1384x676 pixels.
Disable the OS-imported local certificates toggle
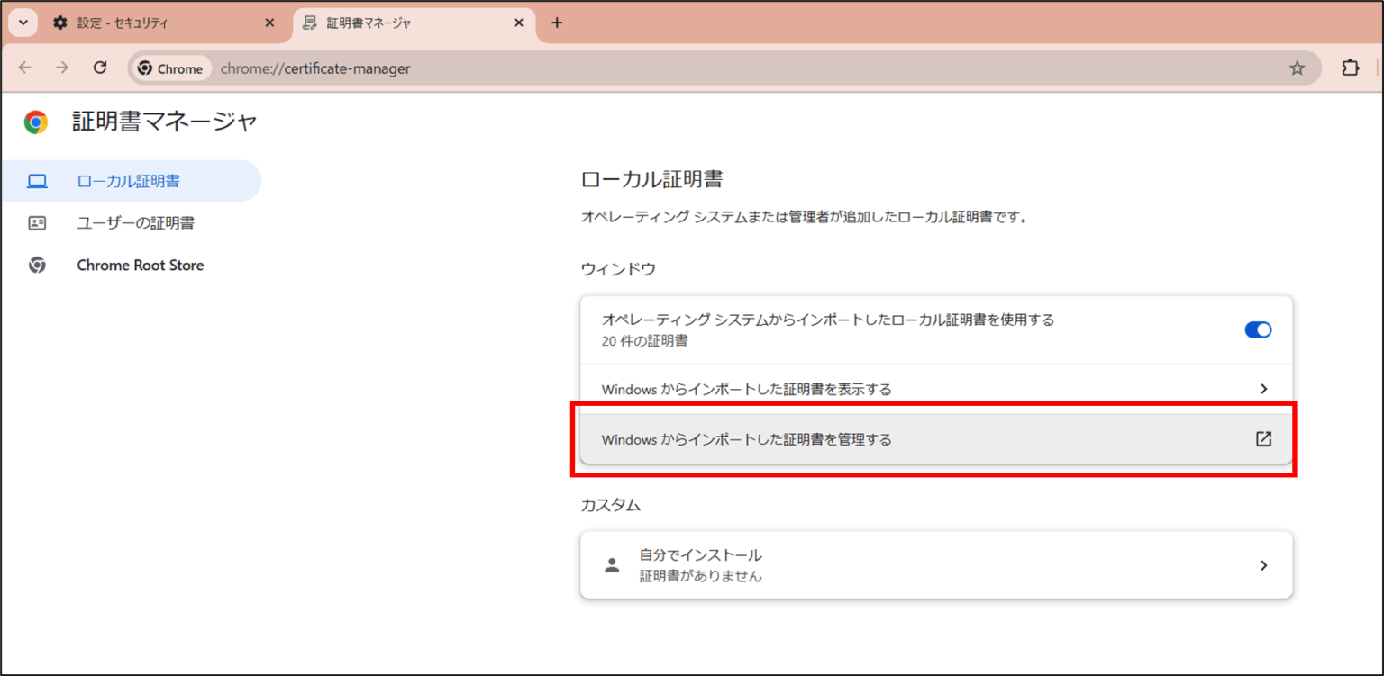pyautogui.click(x=1258, y=329)
